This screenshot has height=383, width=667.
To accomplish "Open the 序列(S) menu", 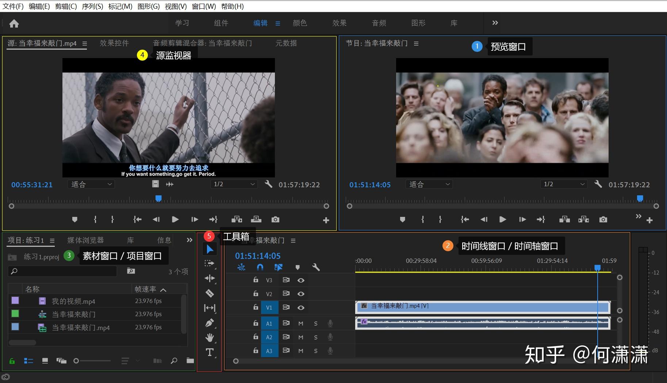I will point(92,6).
